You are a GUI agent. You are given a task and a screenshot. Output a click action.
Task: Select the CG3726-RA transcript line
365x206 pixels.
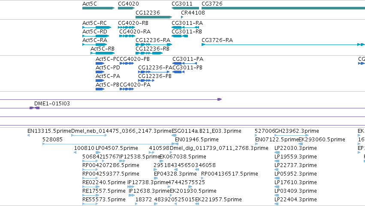point(284,45)
